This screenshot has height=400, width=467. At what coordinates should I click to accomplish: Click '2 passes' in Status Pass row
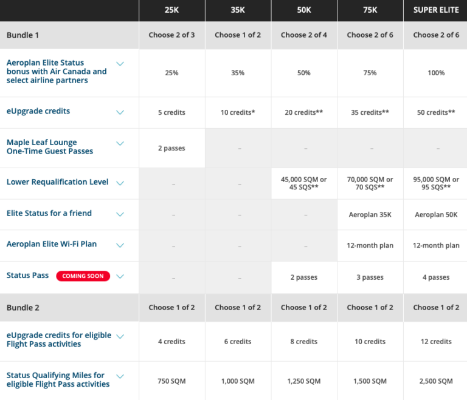[x=304, y=277]
